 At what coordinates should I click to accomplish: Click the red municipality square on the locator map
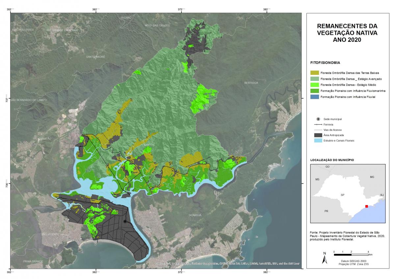[x=366, y=206]
